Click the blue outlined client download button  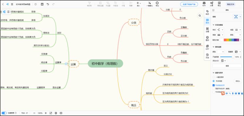point(189,4)
